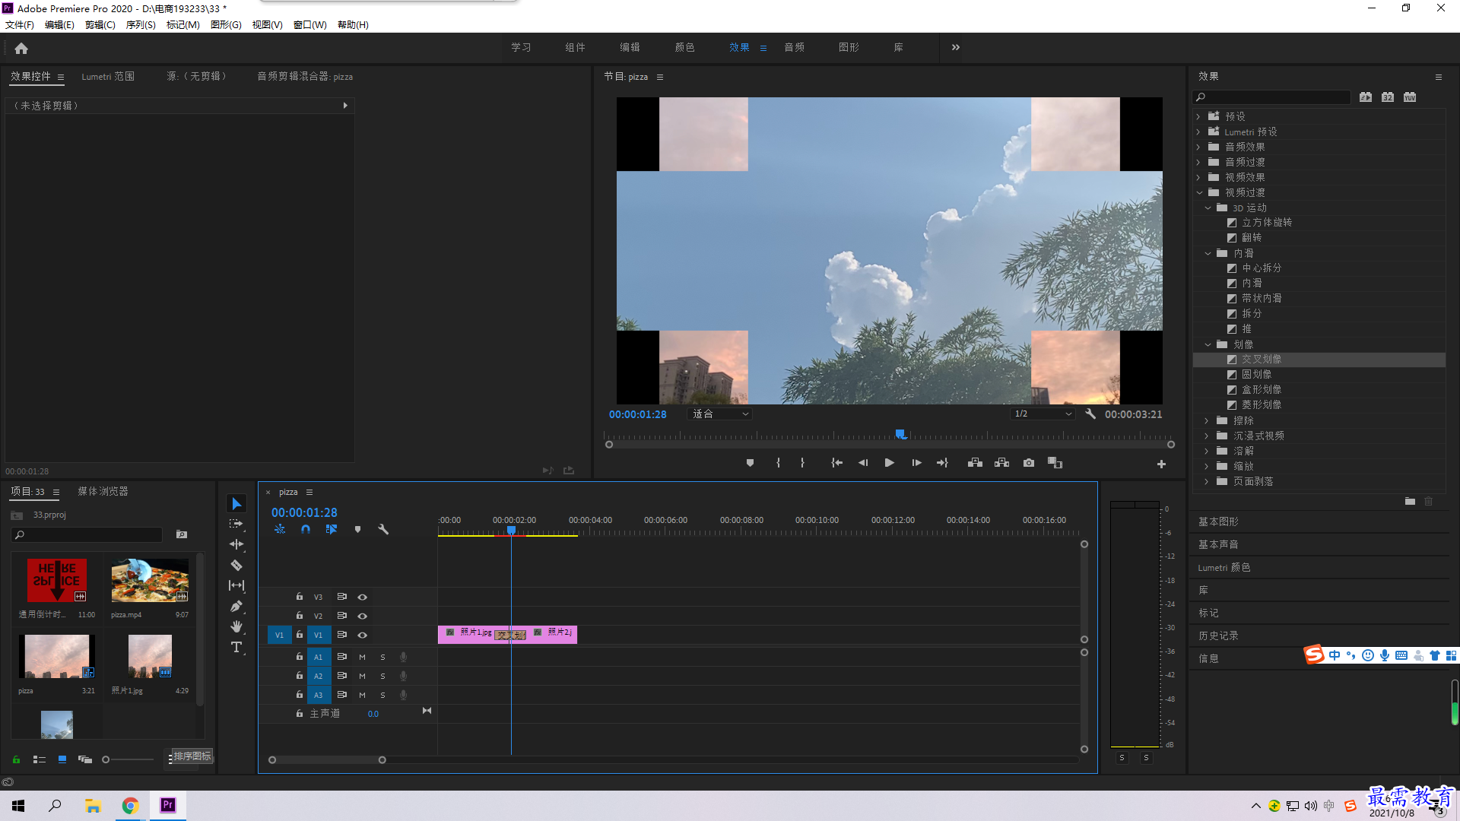The width and height of the screenshot is (1460, 821).
Task: Select the Razor tool
Action: pos(236,565)
